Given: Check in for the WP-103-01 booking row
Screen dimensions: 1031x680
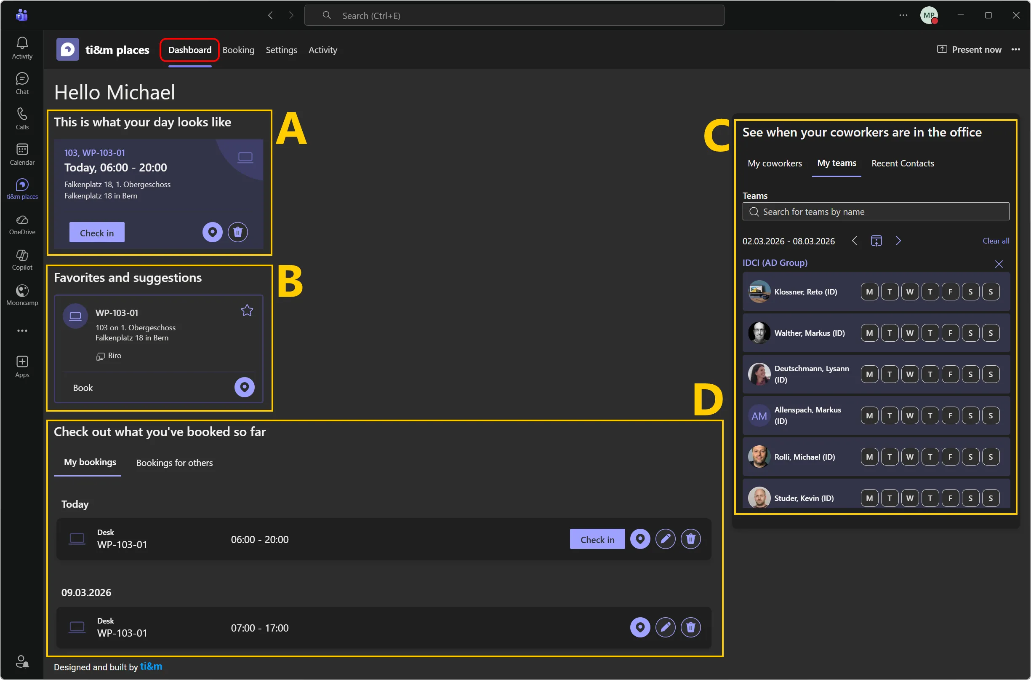Looking at the screenshot, I should [x=597, y=539].
